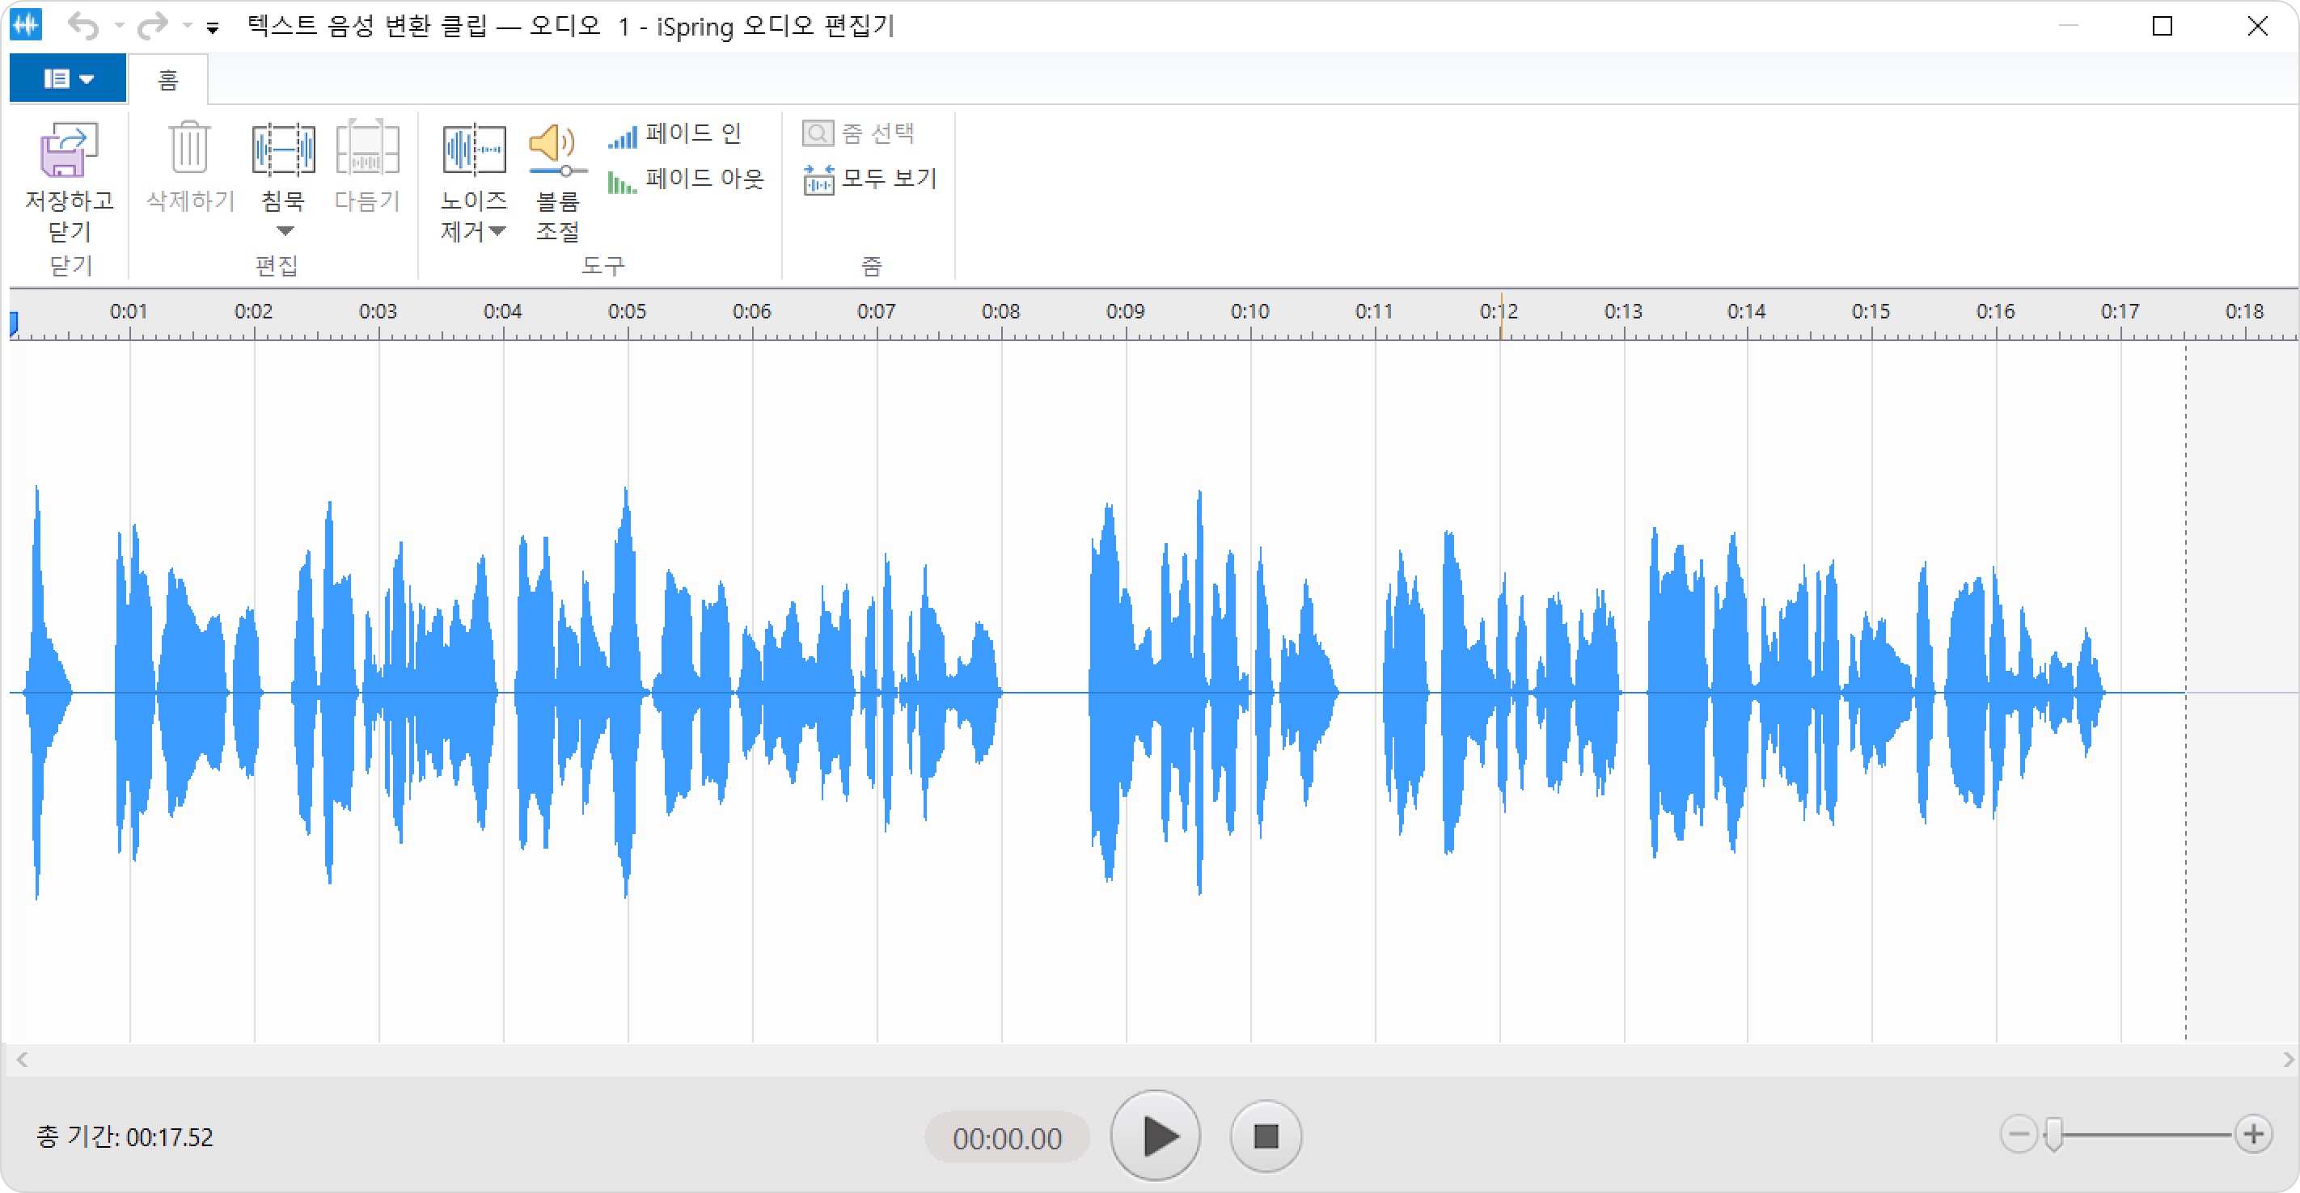Zoom in using the plus button
This screenshot has height=1193, width=2300.
coord(2252,1134)
